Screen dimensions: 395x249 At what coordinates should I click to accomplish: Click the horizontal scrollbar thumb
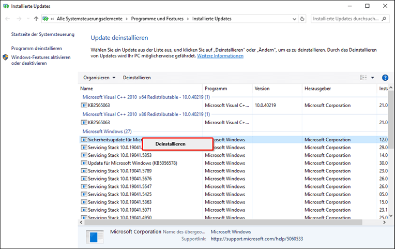pos(223,222)
